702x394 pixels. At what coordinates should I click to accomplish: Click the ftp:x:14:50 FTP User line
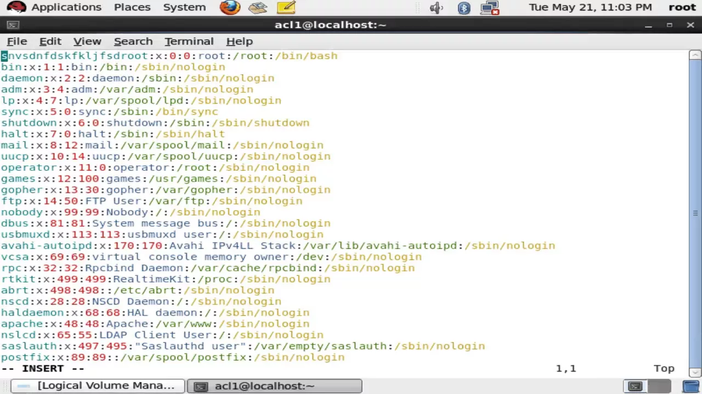[x=151, y=201]
